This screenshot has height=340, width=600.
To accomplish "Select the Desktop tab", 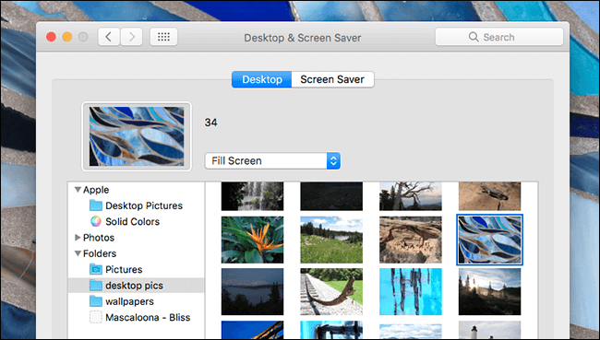I will 262,79.
